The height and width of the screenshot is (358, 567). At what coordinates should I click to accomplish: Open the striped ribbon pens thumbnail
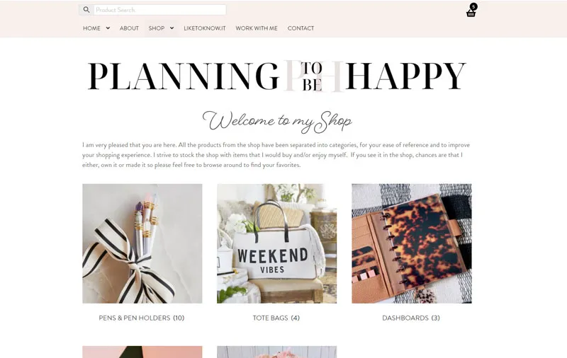coord(142,243)
